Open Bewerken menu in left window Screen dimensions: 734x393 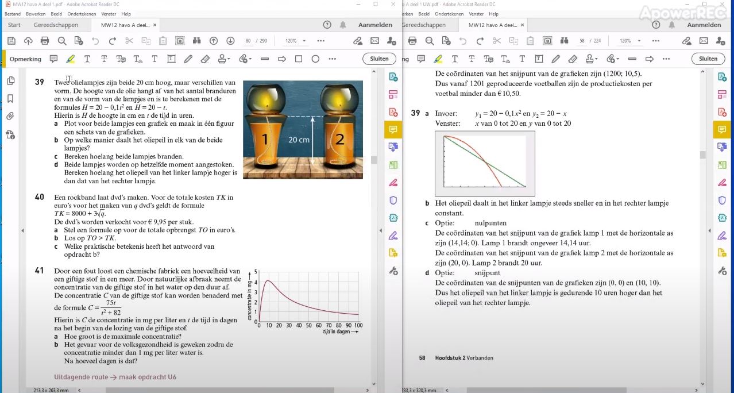click(36, 14)
